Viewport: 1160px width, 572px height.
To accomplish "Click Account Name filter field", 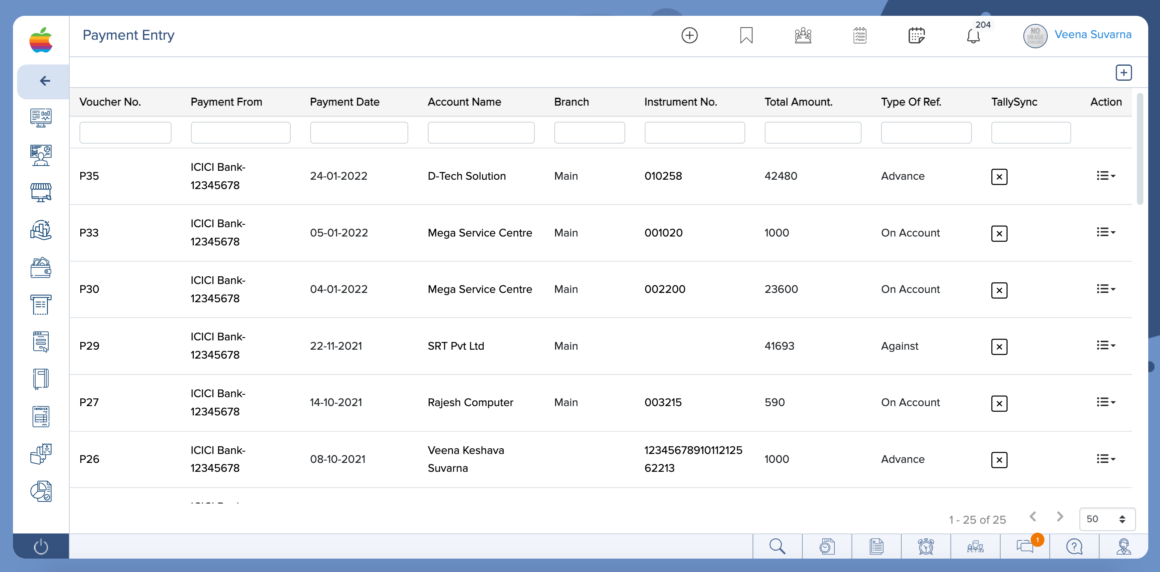I will pyautogui.click(x=481, y=132).
